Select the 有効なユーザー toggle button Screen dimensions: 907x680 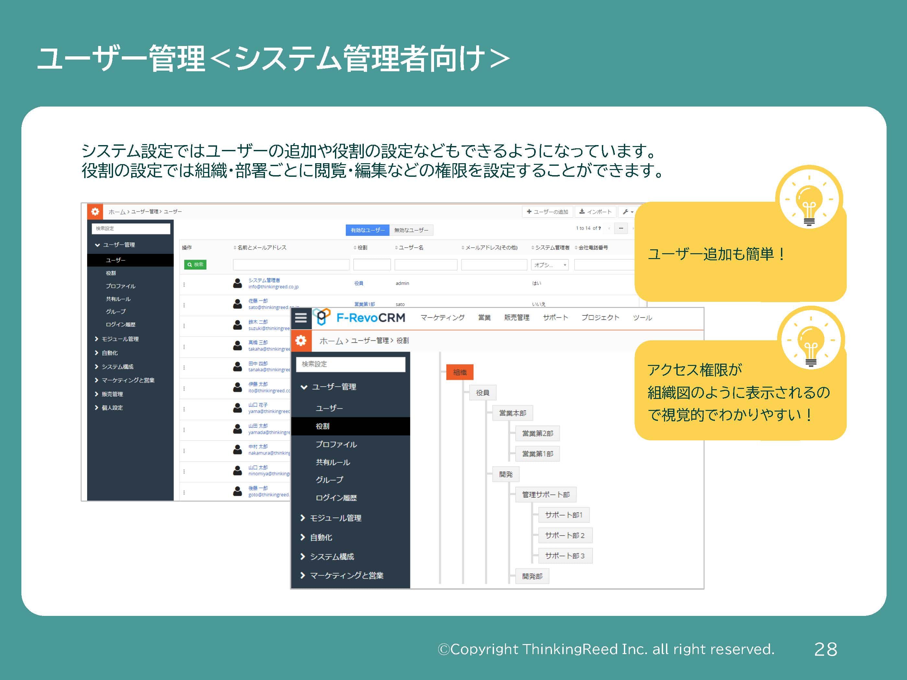[367, 230]
